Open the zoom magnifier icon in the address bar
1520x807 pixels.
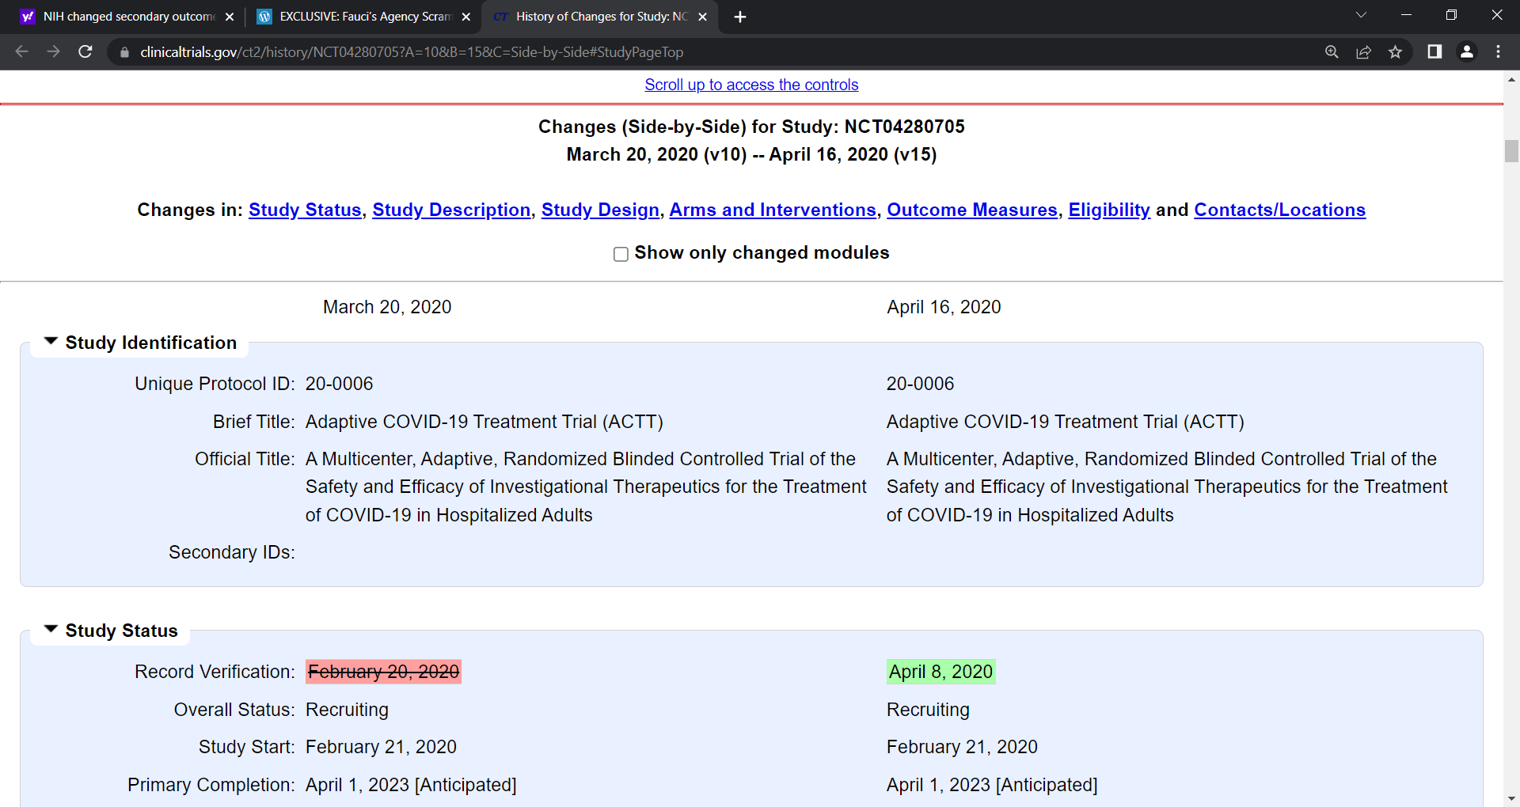pyautogui.click(x=1332, y=51)
